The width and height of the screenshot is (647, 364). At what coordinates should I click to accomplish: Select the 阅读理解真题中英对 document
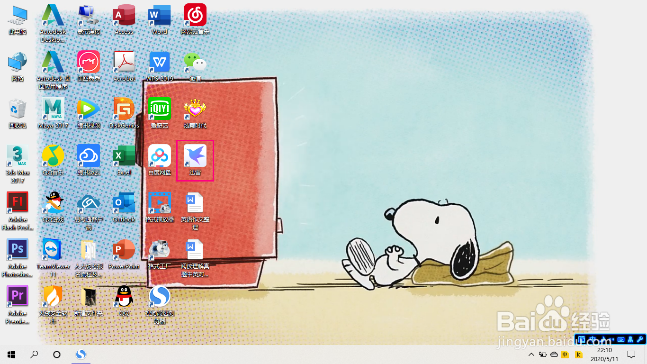coord(195,258)
